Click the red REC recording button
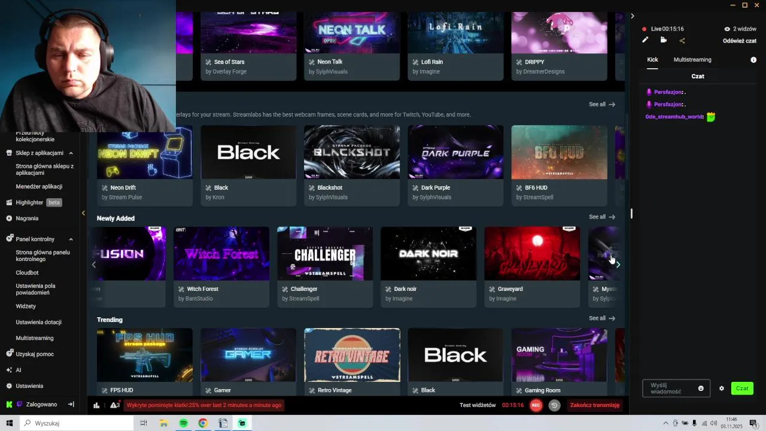Screen dimensions: 766x431 (x=536, y=405)
